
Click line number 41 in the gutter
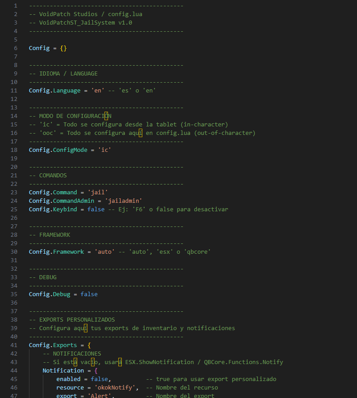[14, 345]
